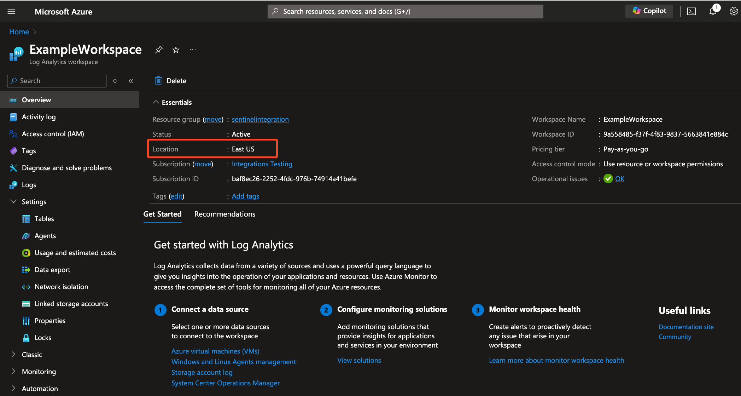Screen dimensions: 741x396
Task: Switch to the Recommendations tab
Action: click(225, 214)
